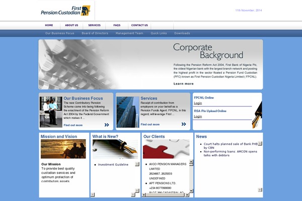
Task: Click Find out more under Business Focus
Action: pyautogui.click(x=73, y=125)
